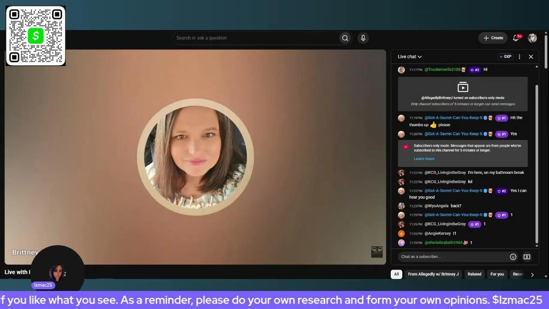Viewport: 549px width, 309px height.
Task: Click Learn more about subscribers-only mode
Action: [x=424, y=159]
